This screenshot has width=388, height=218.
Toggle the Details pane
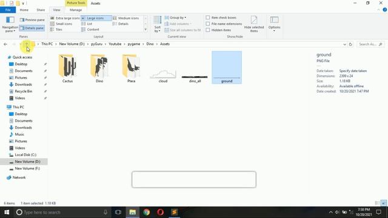click(x=32, y=28)
